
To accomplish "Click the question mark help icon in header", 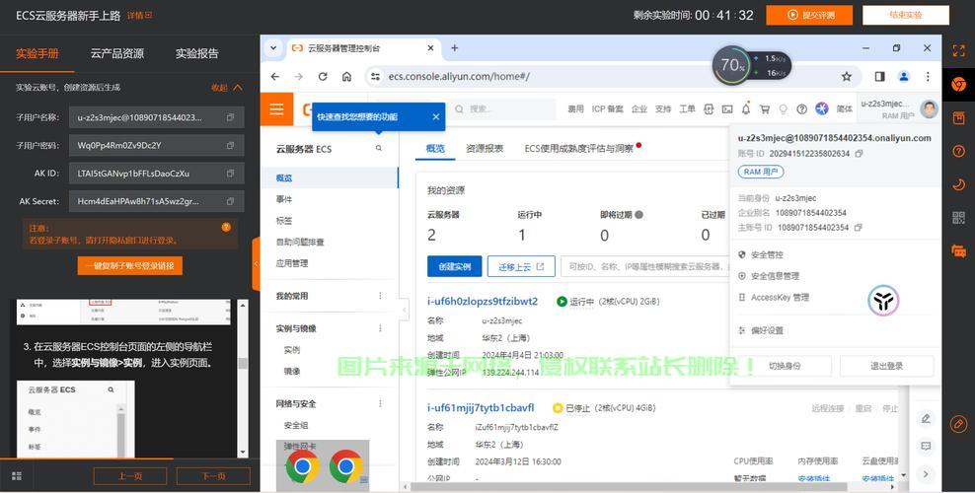I will click(x=802, y=109).
